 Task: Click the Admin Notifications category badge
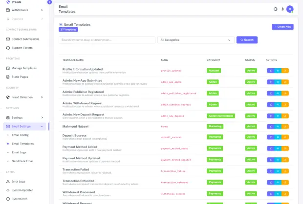tap(221, 116)
